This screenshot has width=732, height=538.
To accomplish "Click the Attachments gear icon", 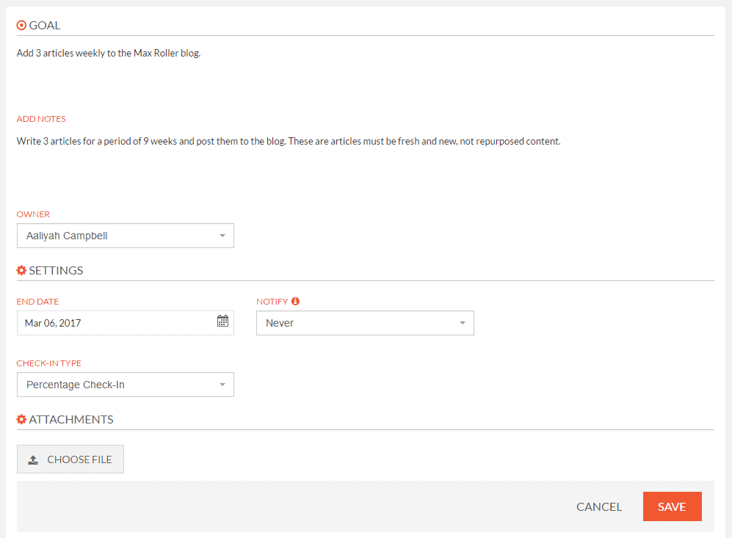I will (x=21, y=419).
